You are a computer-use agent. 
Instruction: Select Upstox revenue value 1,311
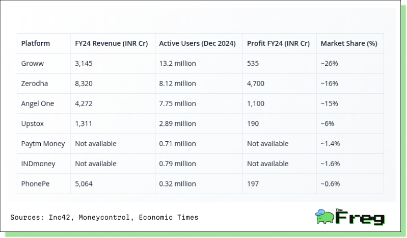(84, 123)
